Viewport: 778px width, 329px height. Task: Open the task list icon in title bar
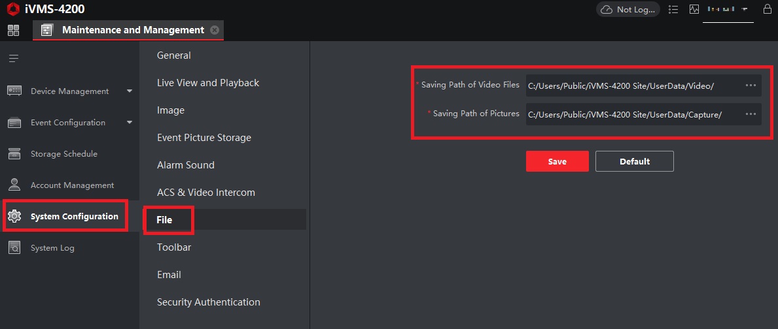pos(673,9)
